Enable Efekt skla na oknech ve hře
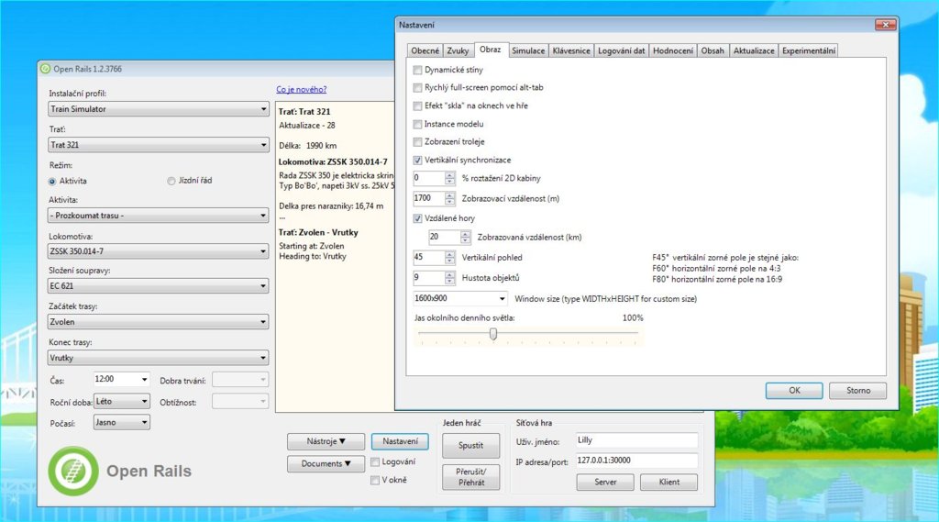The height and width of the screenshot is (522, 939). click(417, 106)
